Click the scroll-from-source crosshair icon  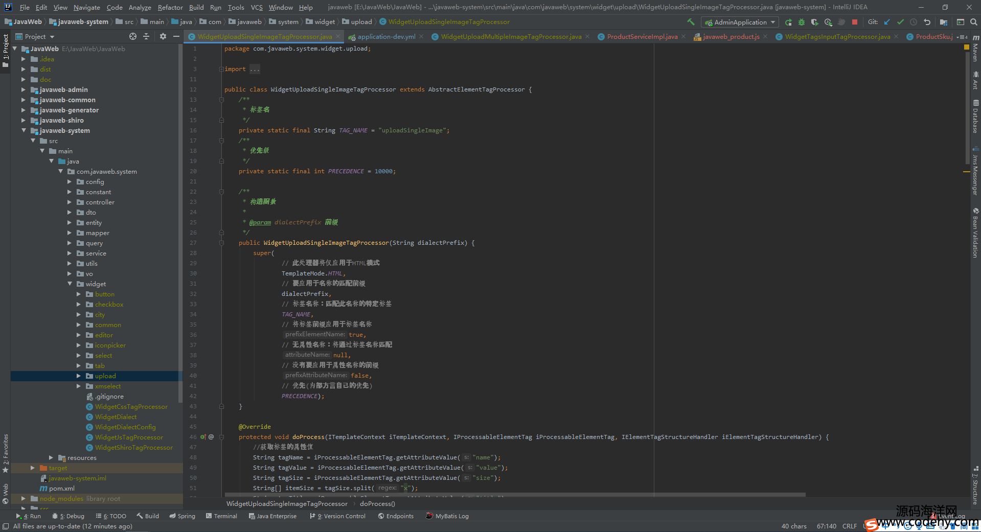click(x=133, y=36)
